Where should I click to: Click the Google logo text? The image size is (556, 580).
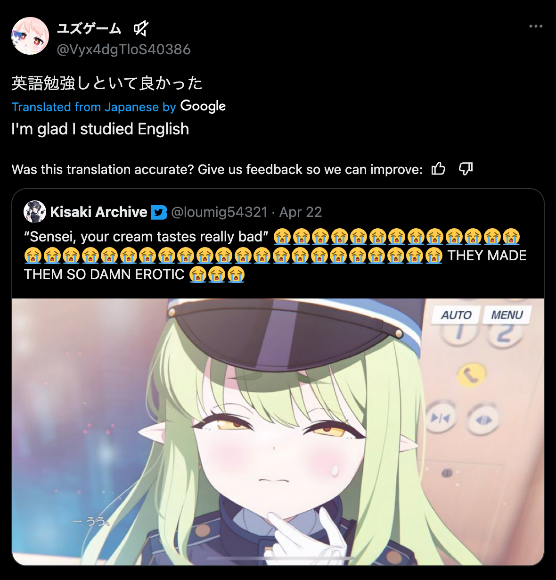click(203, 107)
